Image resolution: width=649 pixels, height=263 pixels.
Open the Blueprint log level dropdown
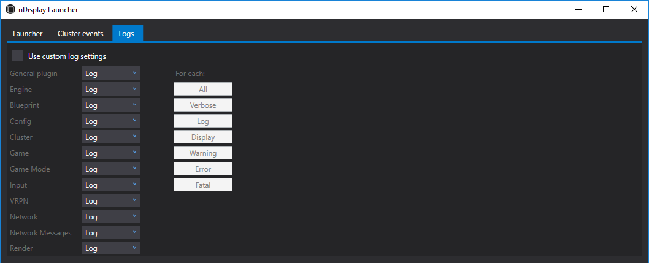tap(111, 105)
